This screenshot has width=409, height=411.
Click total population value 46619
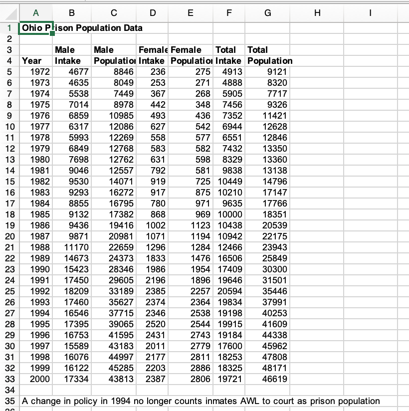click(267, 379)
